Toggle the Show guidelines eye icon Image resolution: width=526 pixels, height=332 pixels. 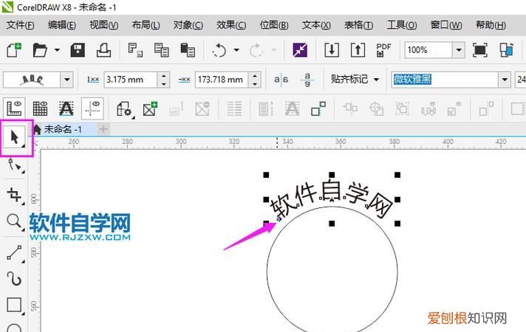[92, 108]
